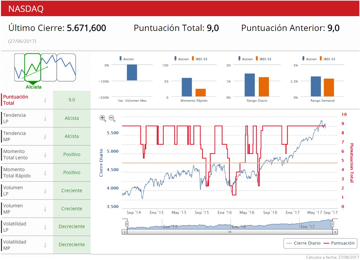Image resolution: width=360 pixels, height=260 pixels.
Task: Click Decreciente value for Volatilidad LP
Action: coord(72,226)
